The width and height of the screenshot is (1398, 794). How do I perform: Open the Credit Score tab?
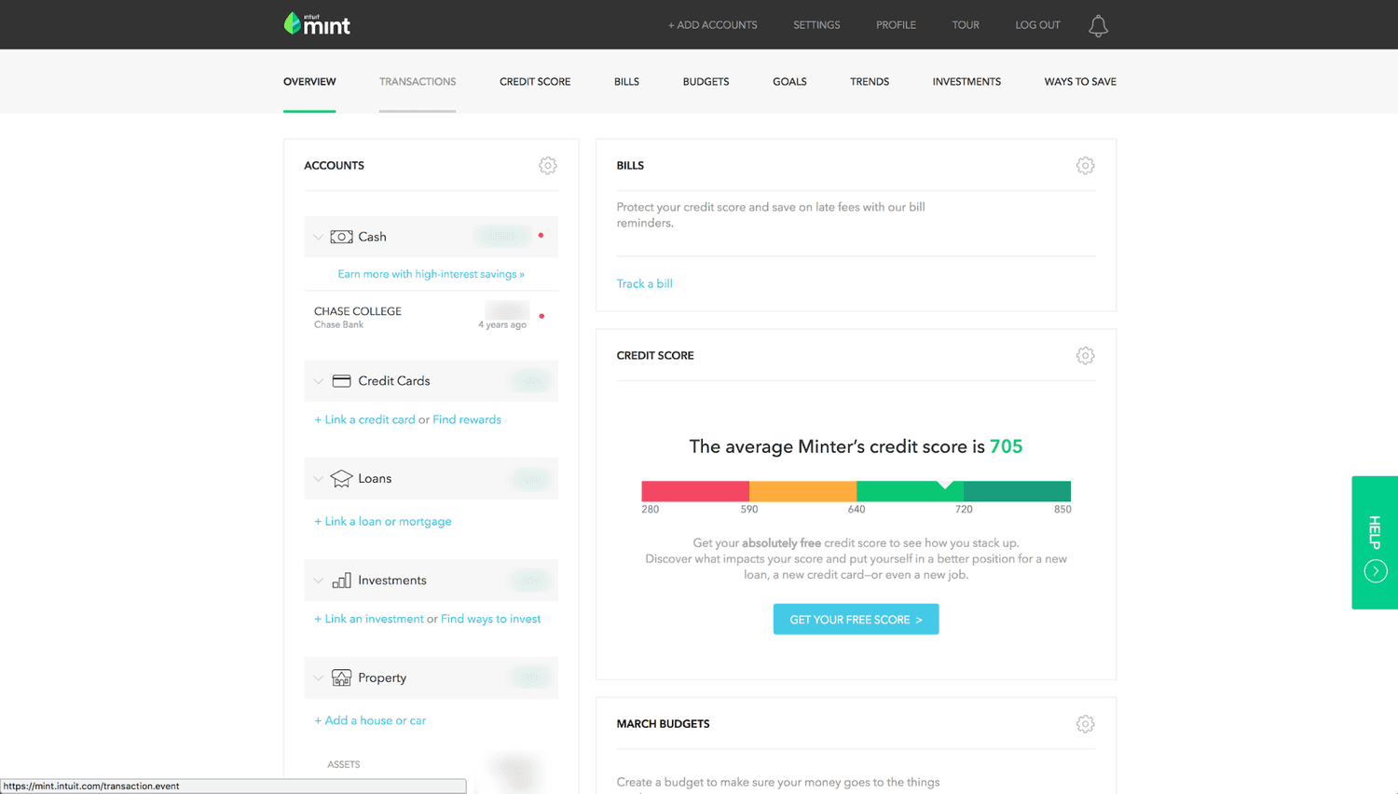(535, 81)
